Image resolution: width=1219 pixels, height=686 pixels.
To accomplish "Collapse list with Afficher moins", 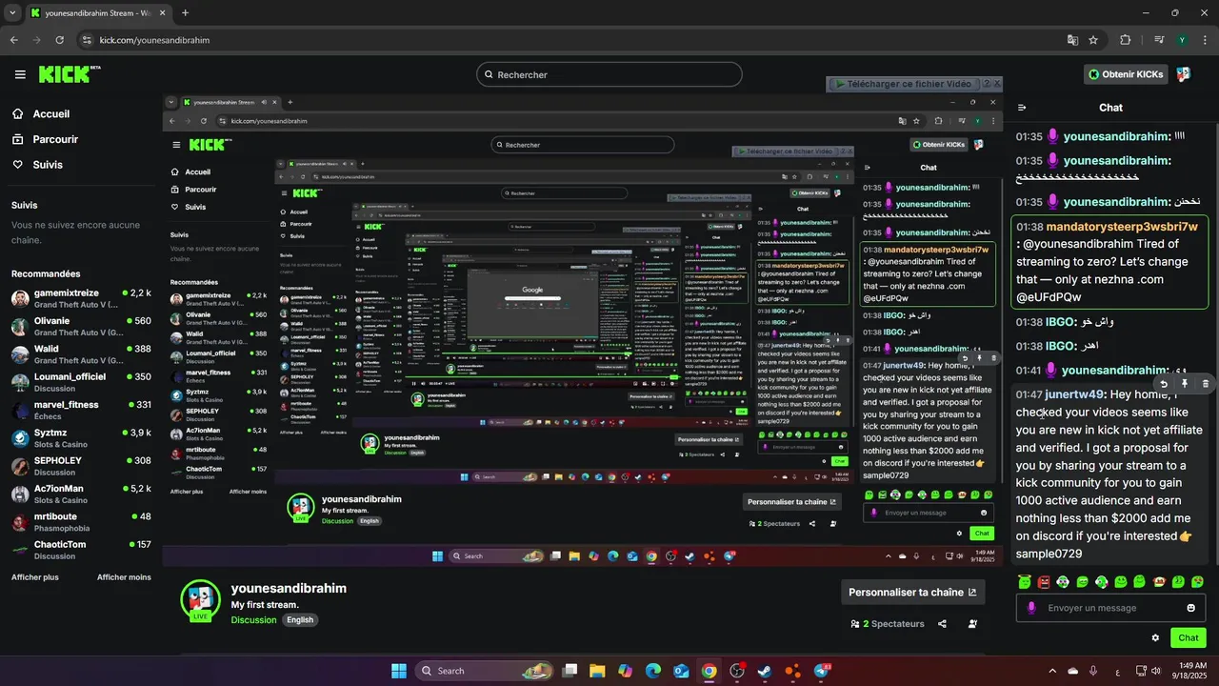I will [124, 577].
